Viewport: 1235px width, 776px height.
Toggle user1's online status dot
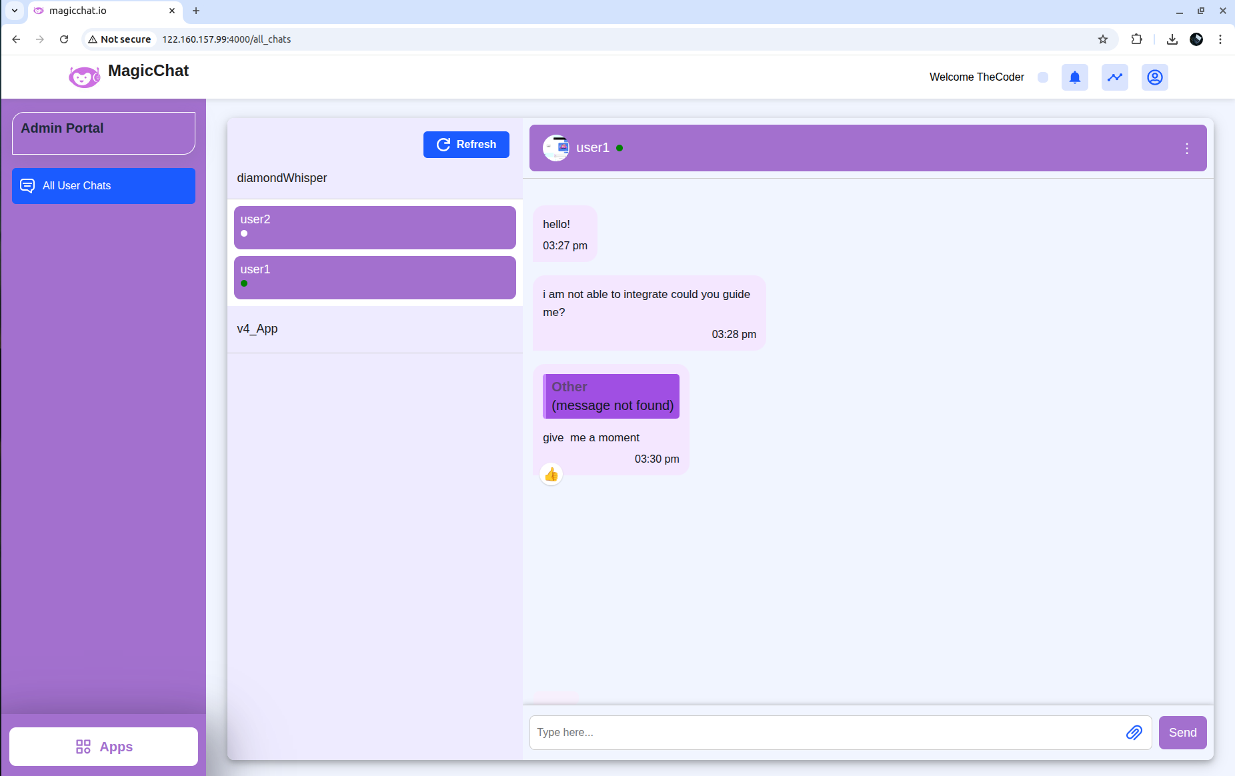(x=620, y=149)
